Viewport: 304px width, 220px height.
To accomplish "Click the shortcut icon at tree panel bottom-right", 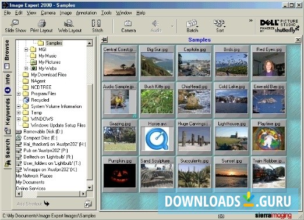I will (88, 204).
